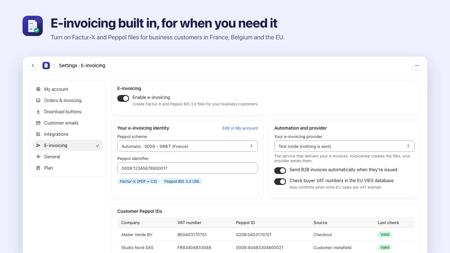Click the Download buttons arrow icon

[38, 112]
